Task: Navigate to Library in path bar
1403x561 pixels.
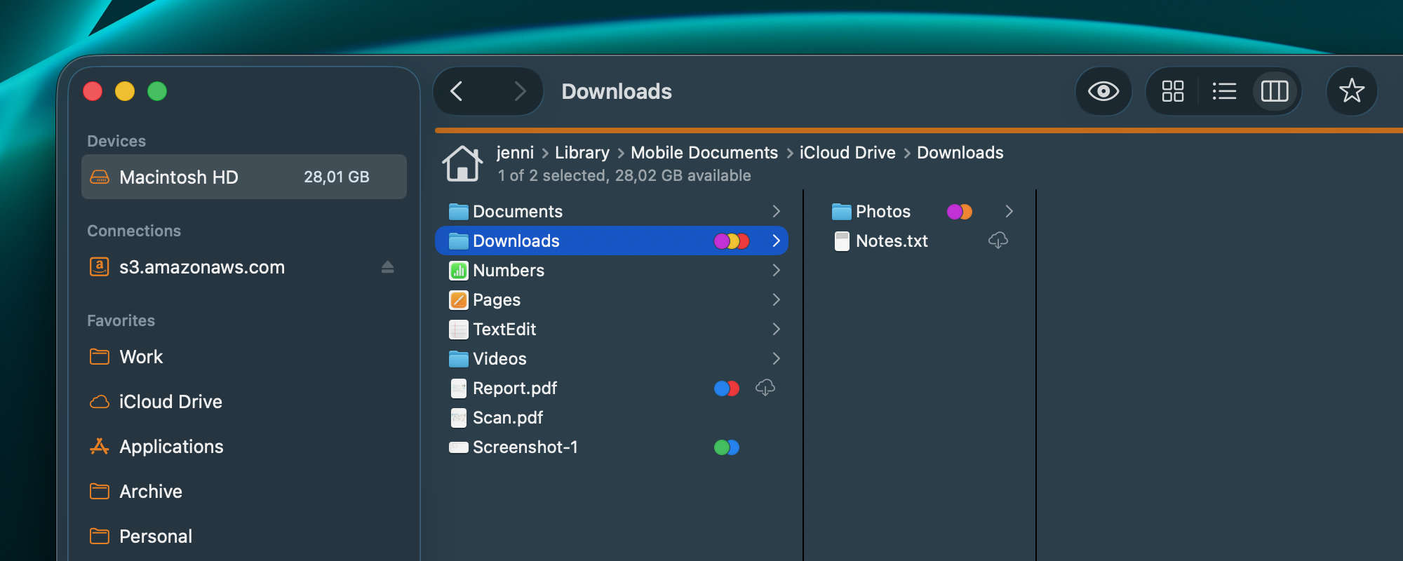Action: click(582, 152)
